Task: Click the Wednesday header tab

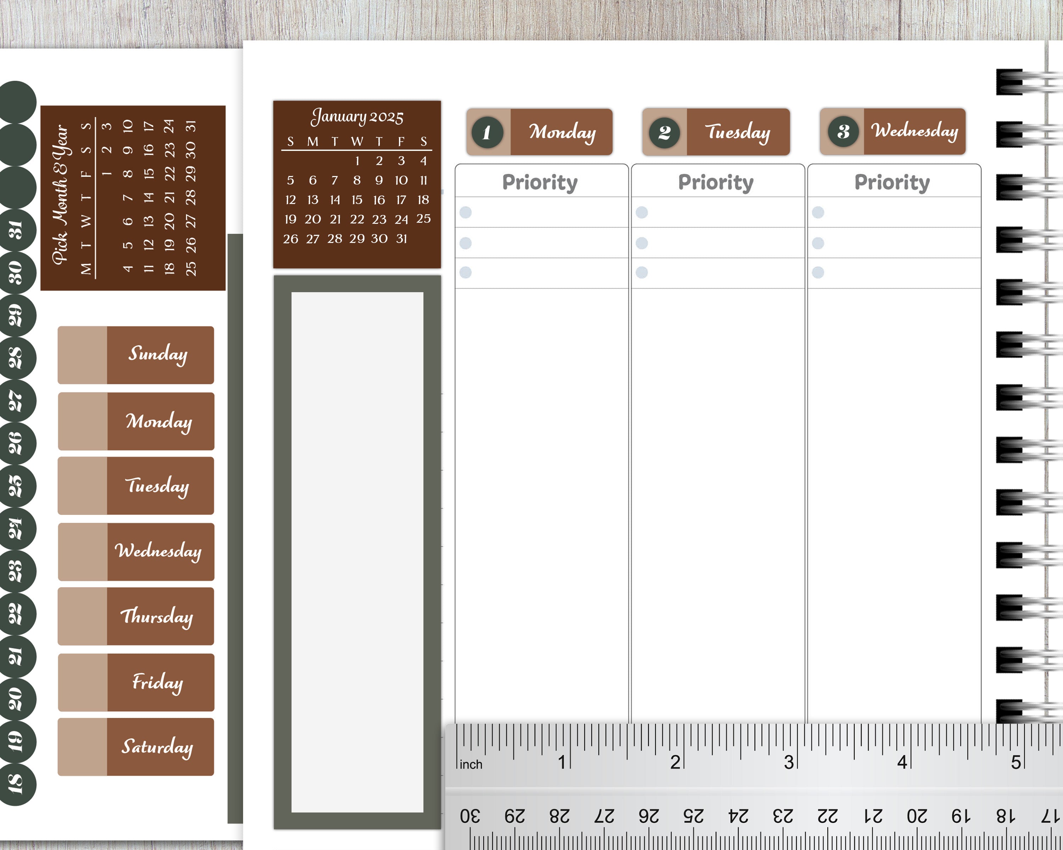Action: click(914, 131)
